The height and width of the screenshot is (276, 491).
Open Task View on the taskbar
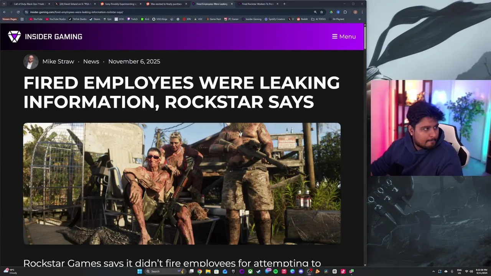(191, 271)
